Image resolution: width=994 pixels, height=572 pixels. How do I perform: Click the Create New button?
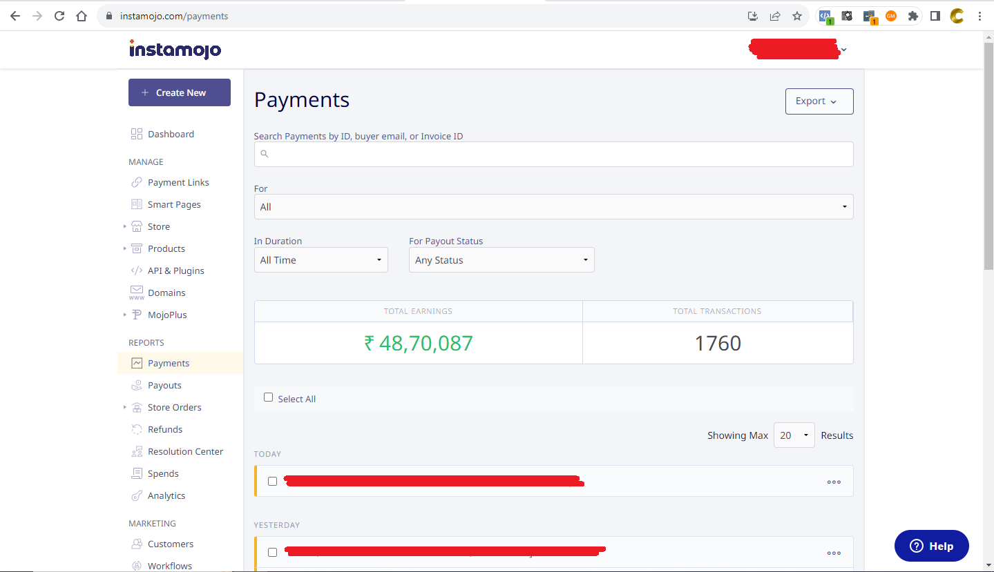[179, 92]
